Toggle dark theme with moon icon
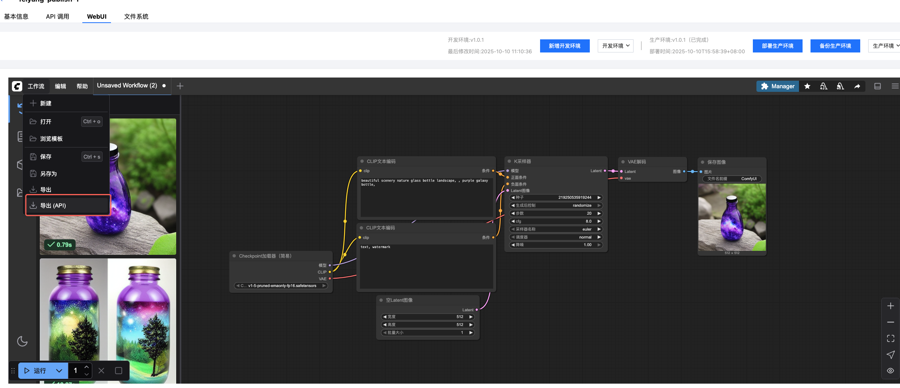The width and height of the screenshot is (900, 388). pos(22,341)
